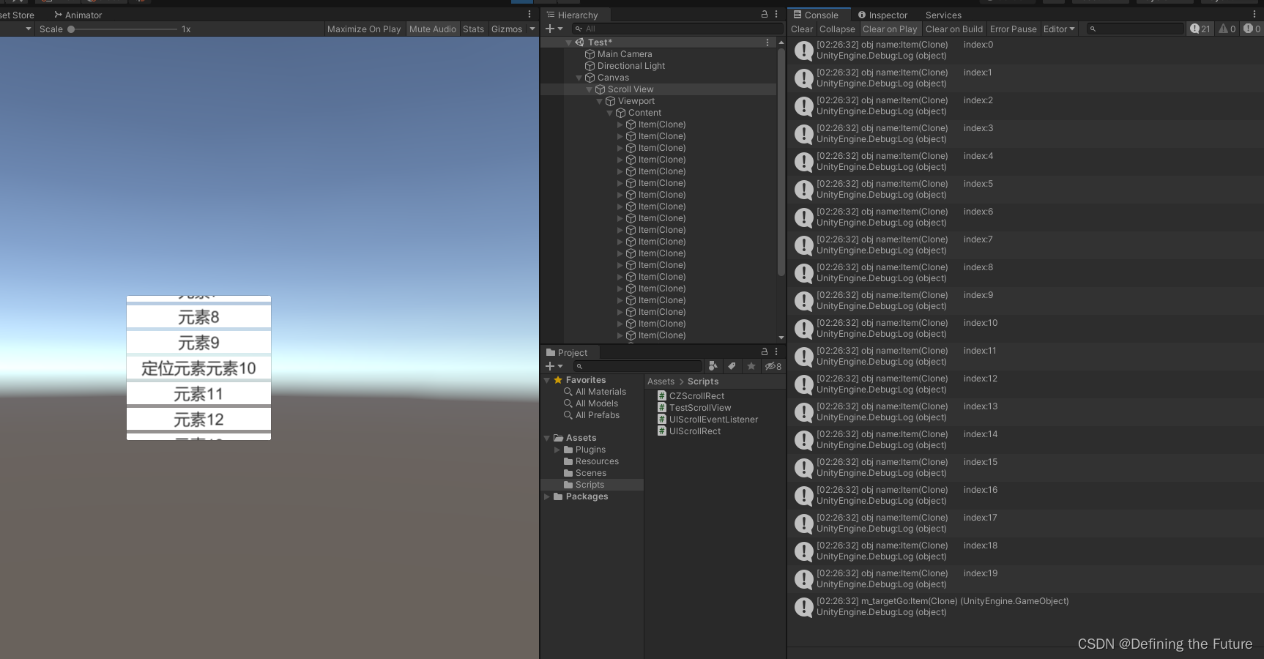This screenshot has height=659, width=1264.
Task: Toggle info messages counter showing 21
Action: (1200, 29)
